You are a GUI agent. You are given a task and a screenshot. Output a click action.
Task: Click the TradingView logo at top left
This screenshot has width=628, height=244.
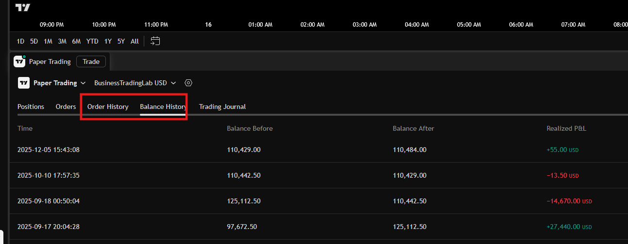(22, 7)
